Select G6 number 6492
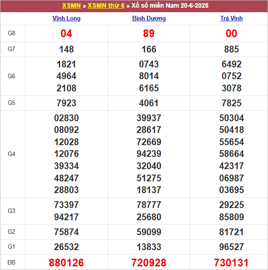The height and width of the screenshot is (270, 268). click(231, 64)
